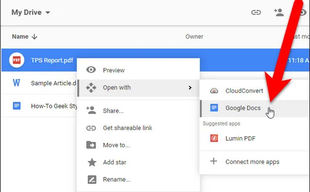Click the CloudConvert cloud icon
This screenshot has height=192, width=310.
click(x=214, y=91)
